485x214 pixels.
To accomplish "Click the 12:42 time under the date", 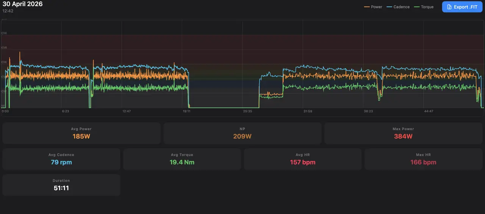I will 8,11.
